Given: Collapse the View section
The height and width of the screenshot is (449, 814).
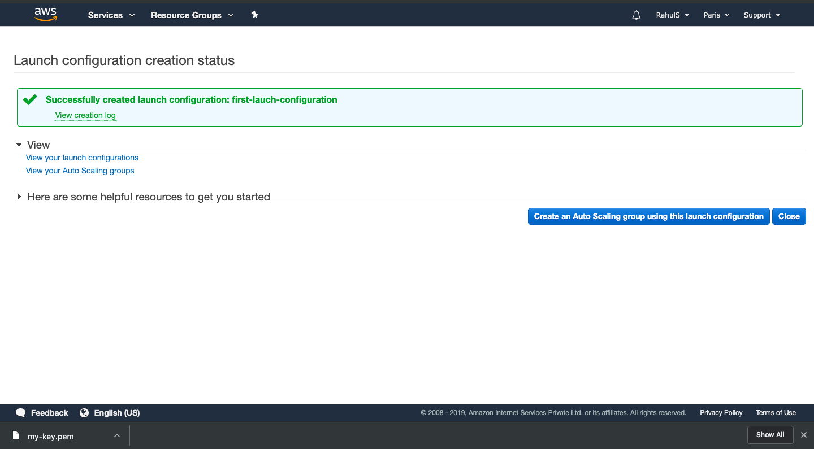Looking at the screenshot, I should coord(19,144).
